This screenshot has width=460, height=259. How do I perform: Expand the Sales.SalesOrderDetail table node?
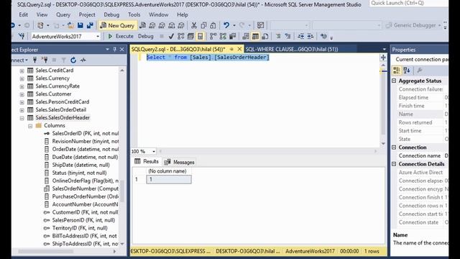(x=22, y=110)
